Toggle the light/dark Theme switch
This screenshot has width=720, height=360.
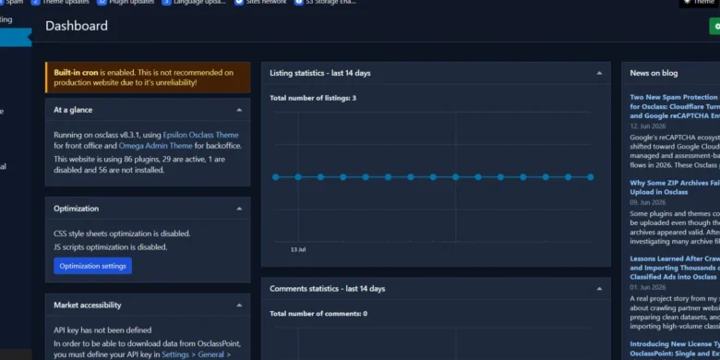699,2
